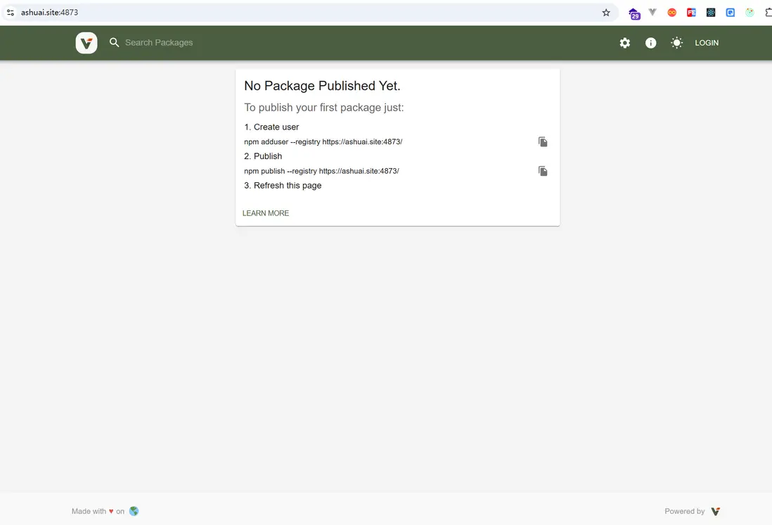The height and width of the screenshot is (525, 772).
Task: Copy the npm adduser command
Action: [543, 142]
